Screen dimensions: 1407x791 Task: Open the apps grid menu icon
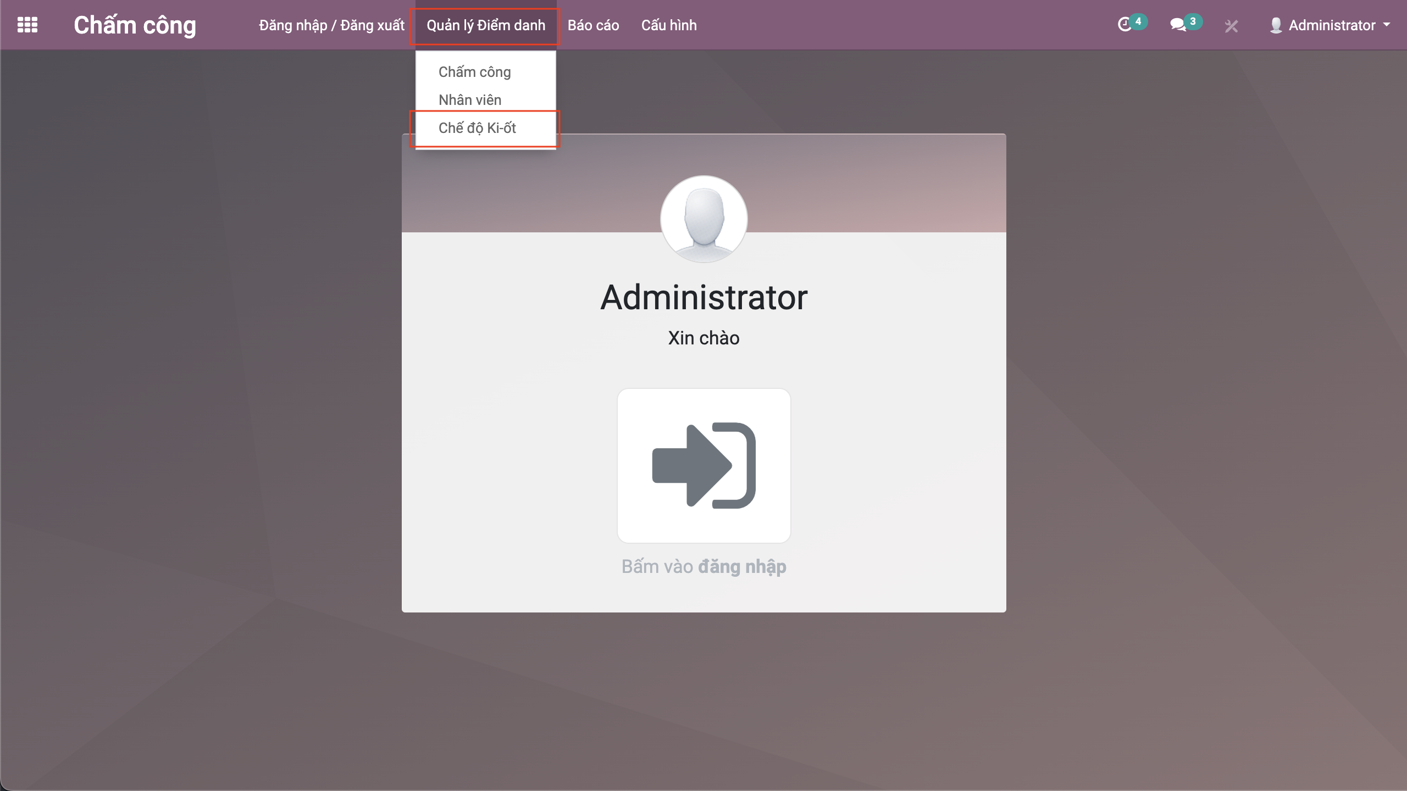pos(27,25)
